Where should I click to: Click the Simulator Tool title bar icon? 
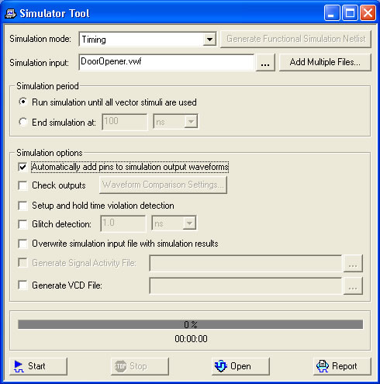tap(11, 13)
